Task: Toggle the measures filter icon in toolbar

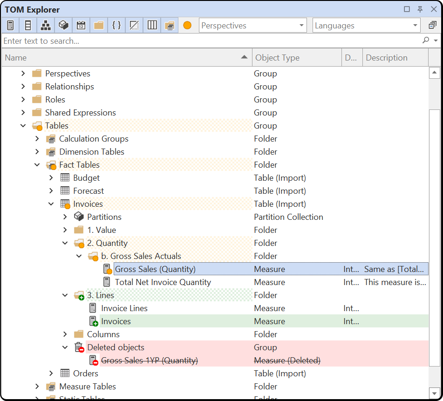Action: pyautogui.click(x=10, y=26)
